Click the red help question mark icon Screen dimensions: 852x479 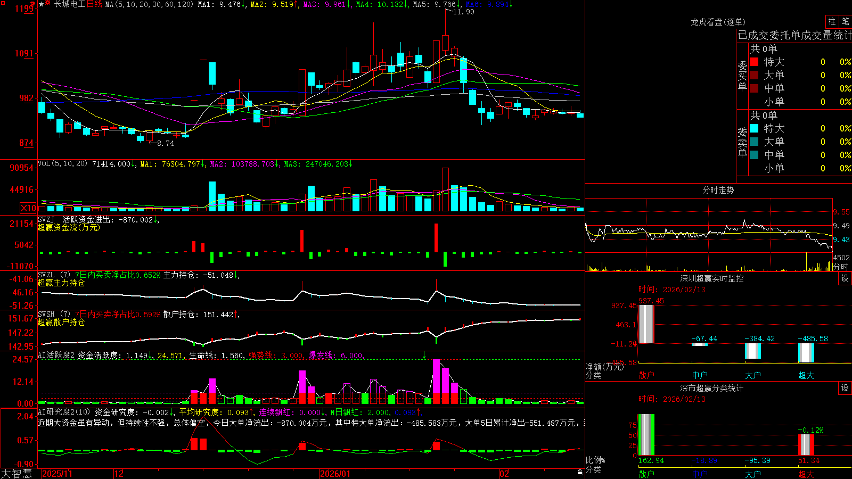click(x=32, y=4)
